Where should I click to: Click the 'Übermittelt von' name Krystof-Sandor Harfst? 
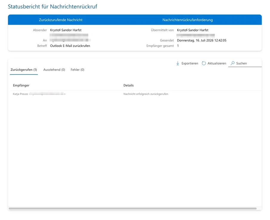[193, 30]
